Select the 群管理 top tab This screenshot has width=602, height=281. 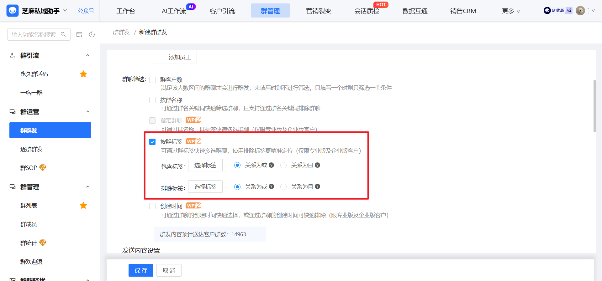(270, 11)
